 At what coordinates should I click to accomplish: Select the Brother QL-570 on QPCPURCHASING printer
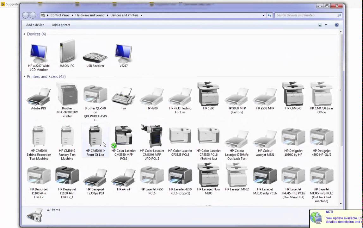[95, 103]
